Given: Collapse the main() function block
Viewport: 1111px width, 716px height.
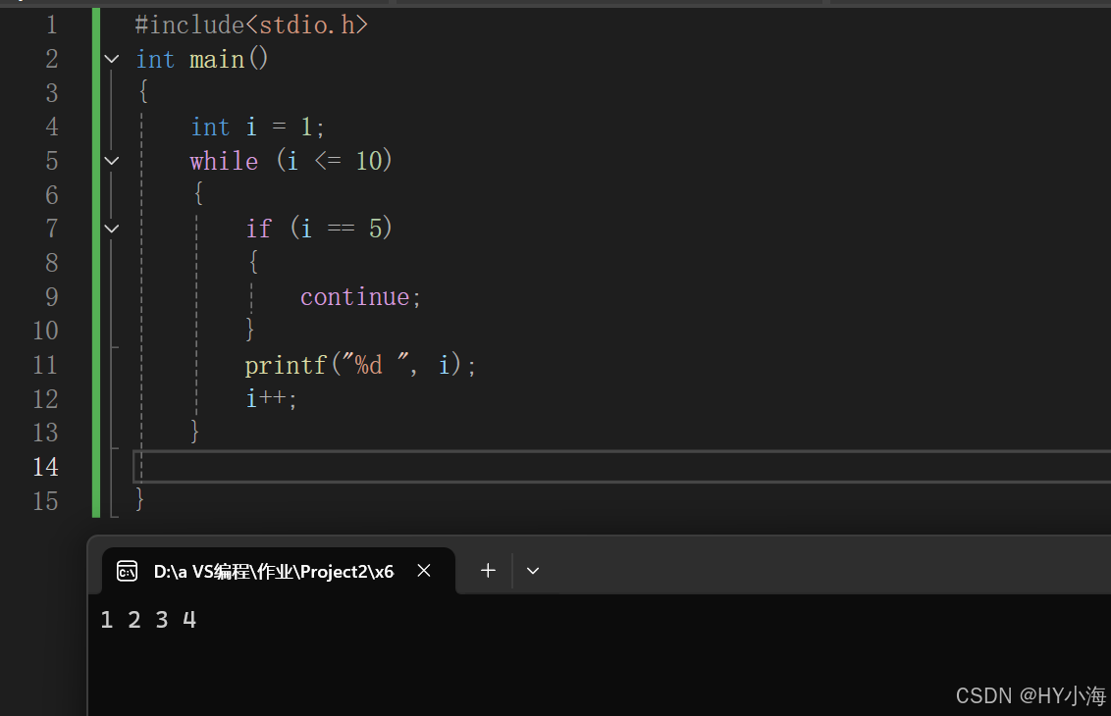Looking at the screenshot, I should click(112, 59).
